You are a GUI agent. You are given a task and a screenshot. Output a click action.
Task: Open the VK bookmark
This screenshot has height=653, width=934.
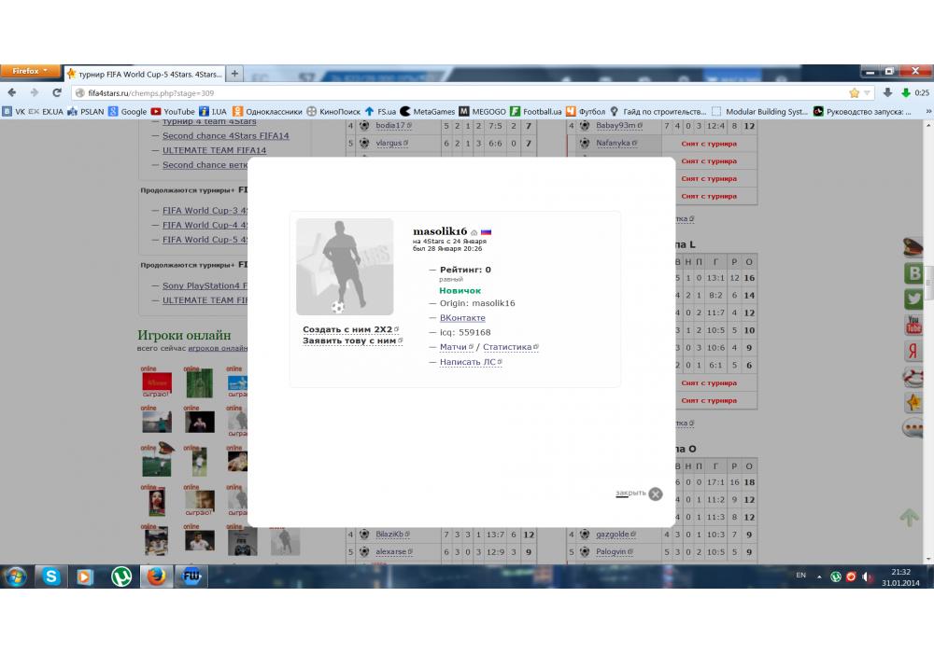[x=14, y=111]
